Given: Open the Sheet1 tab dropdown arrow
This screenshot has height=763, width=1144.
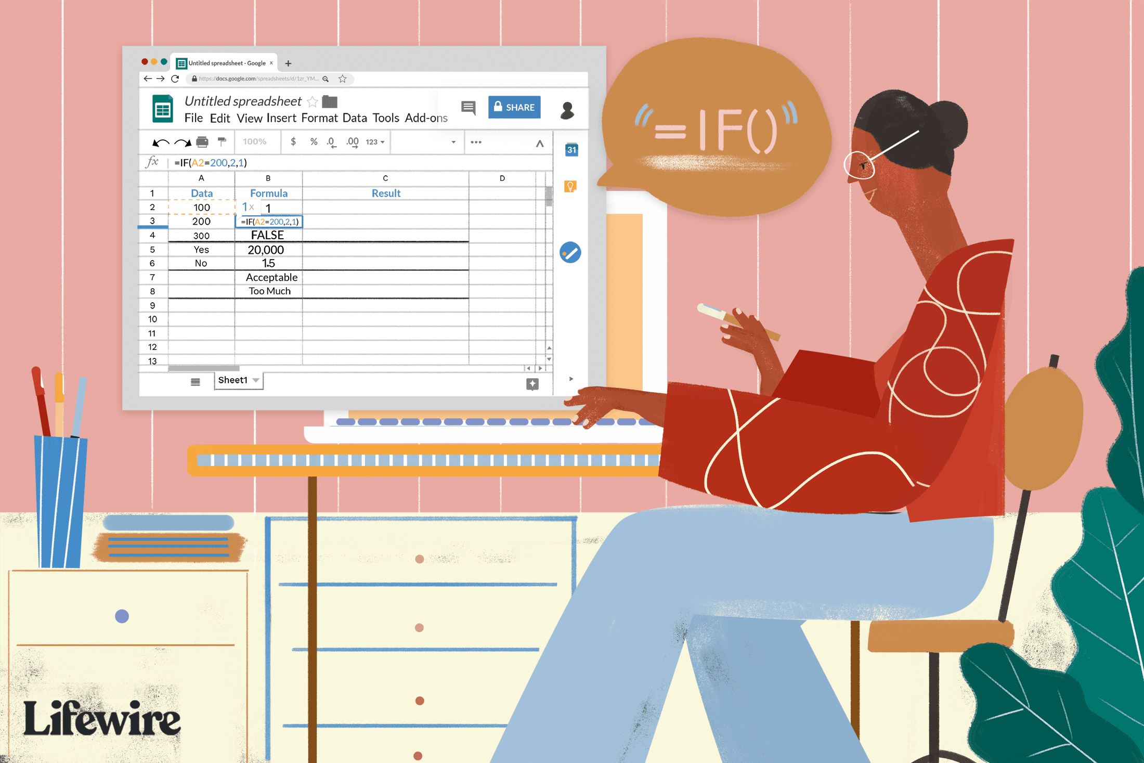Looking at the screenshot, I should pyautogui.click(x=256, y=381).
